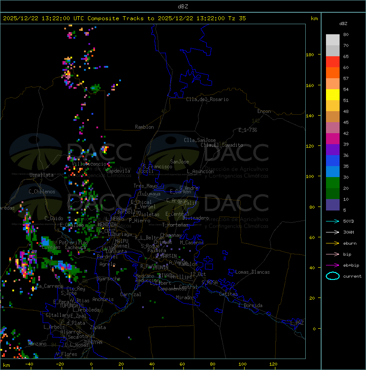This screenshot has height=370, width=366.
Task: Click the Tres_Mayo label
Action: click(145, 186)
